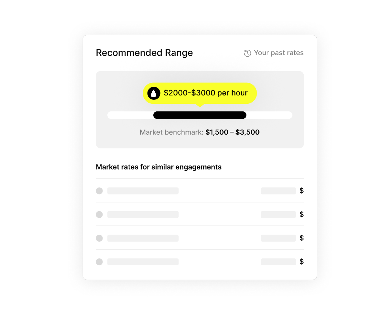This screenshot has height=315, width=366.
Task: Click the circle avatar in the third market rate row
Action: (x=99, y=238)
